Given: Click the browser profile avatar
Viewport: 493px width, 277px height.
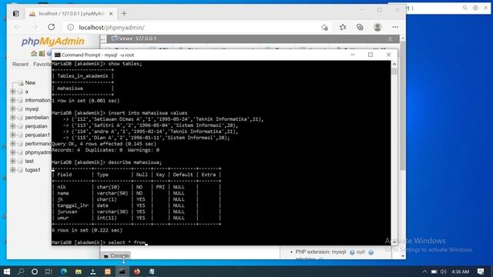Looking at the screenshot, I should pyautogui.click(x=377, y=28).
